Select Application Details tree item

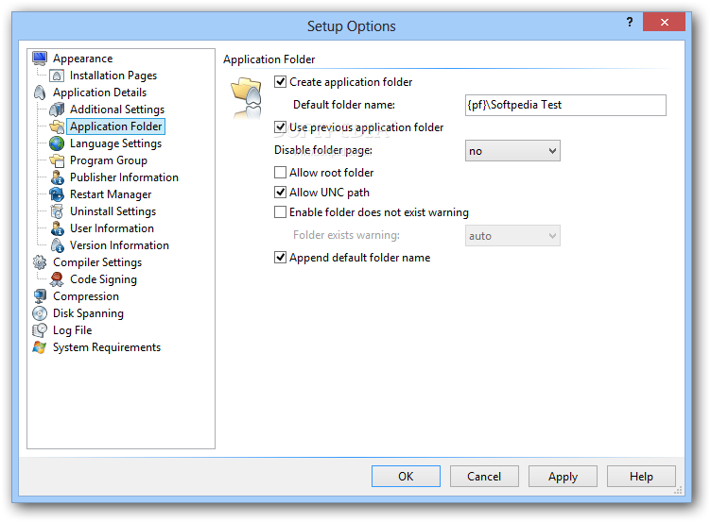[100, 93]
